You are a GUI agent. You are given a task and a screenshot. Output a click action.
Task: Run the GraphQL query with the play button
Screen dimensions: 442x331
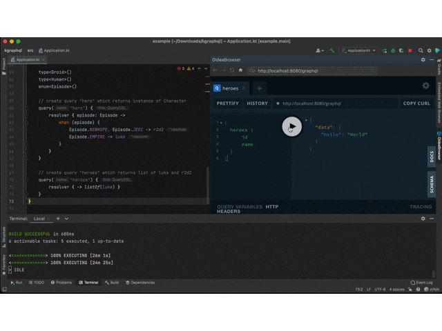pos(291,126)
